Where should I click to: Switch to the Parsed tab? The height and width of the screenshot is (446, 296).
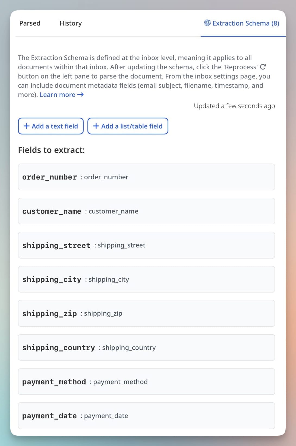[30, 23]
